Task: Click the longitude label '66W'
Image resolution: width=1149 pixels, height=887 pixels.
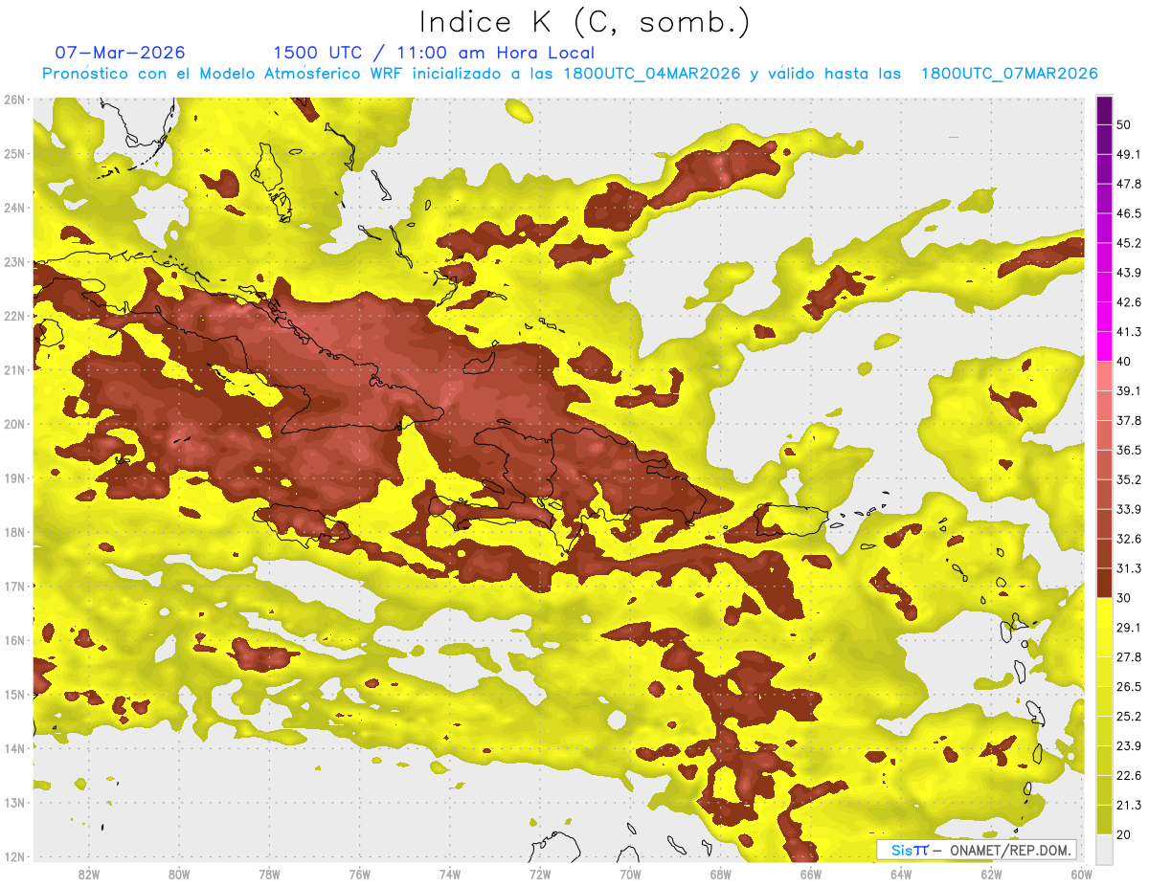Action: (810, 875)
